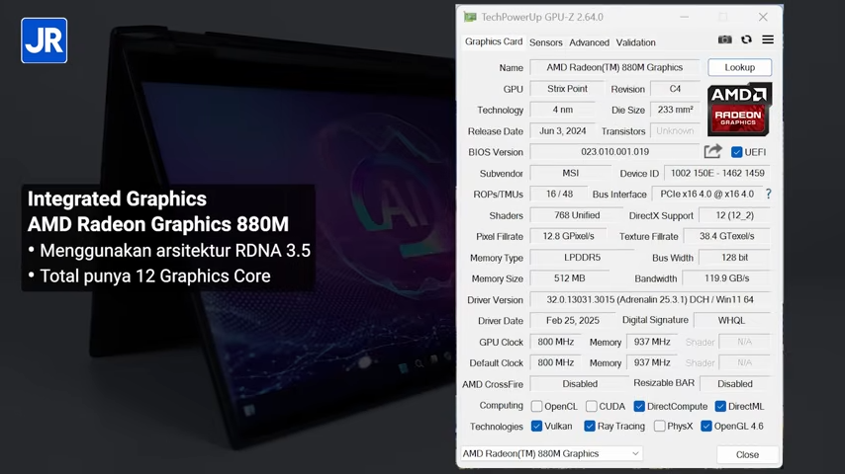Click the Release Date Jun 3, 2024
845x474 pixels.
[563, 130]
